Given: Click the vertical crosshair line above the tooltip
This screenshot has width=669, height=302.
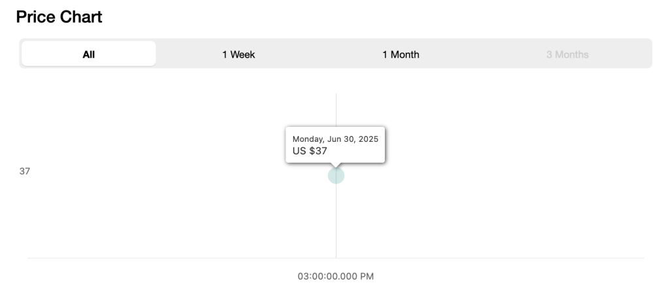Looking at the screenshot, I should pos(336,110).
